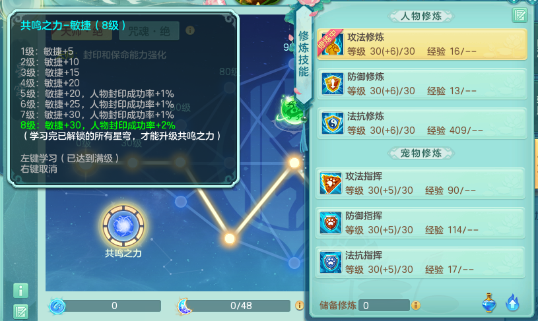Select the 咒魂·绝 tab
This screenshot has height=321, width=538.
149,31
